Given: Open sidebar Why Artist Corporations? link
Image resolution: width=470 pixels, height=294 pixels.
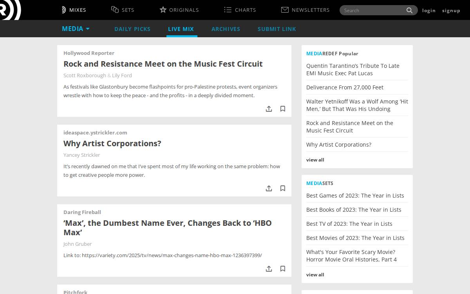Looking at the screenshot, I should click(339, 144).
